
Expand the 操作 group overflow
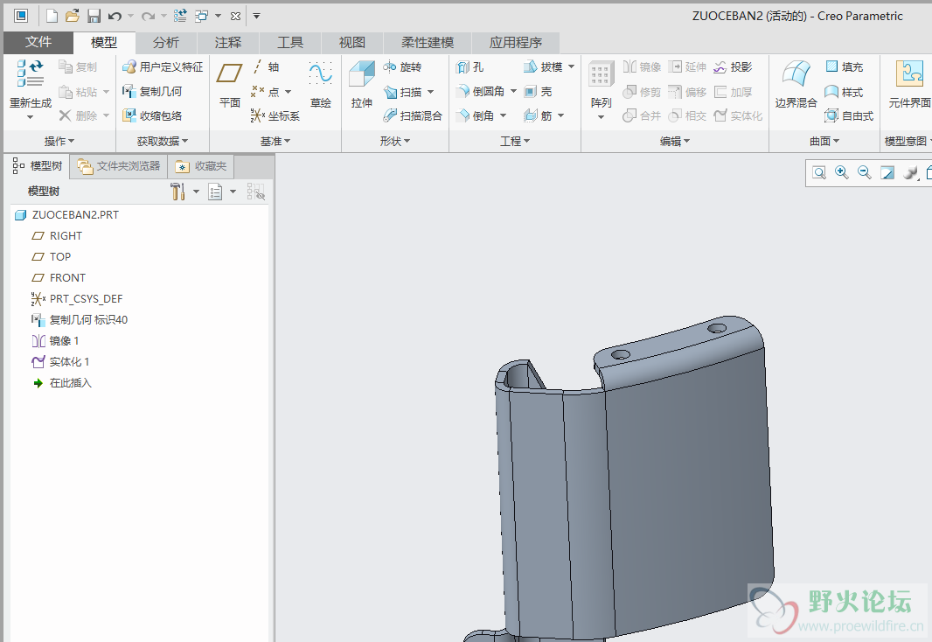click(x=59, y=141)
